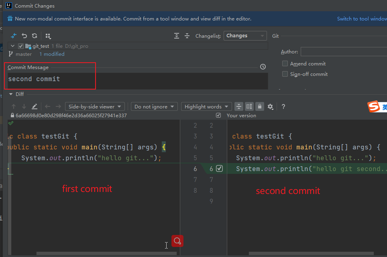Image resolution: width=387 pixels, height=257 pixels.
Task: Open commit message history clock icon
Action: point(263,67)
